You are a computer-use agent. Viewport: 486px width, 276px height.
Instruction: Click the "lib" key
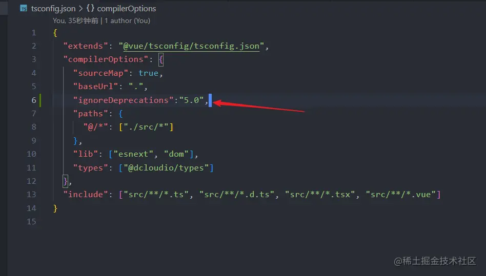pyautogui.click(x=86, y=154)
